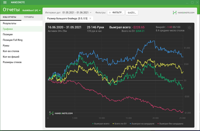Click the Отчеты page heading
The image size is (200, 131).
(x=11, y=10)
